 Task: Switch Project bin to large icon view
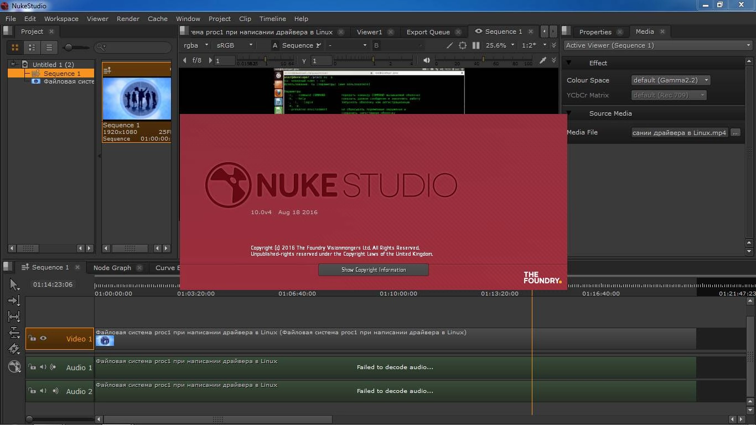tap(15, 48)
